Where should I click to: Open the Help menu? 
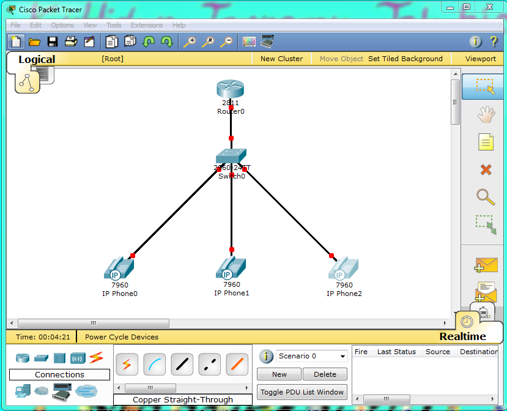coord(179,25)
